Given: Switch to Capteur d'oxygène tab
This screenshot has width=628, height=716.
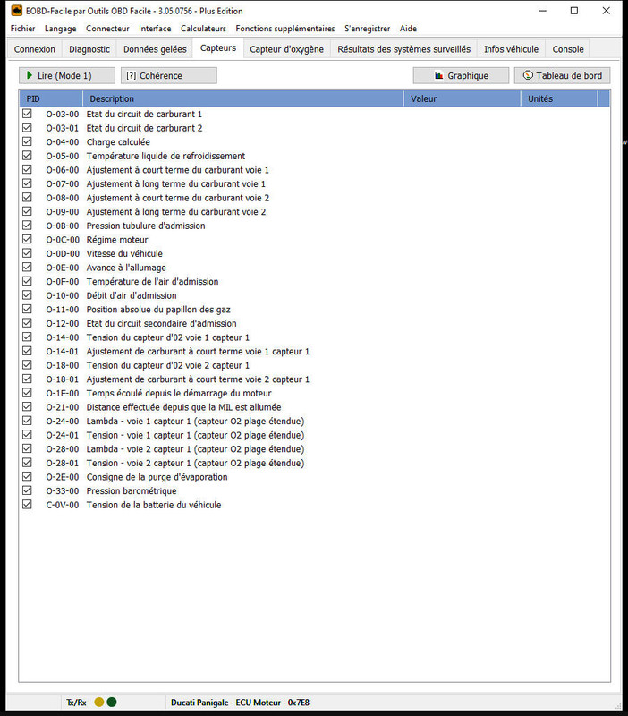Looking at the screenshot, I should [286, 49].
